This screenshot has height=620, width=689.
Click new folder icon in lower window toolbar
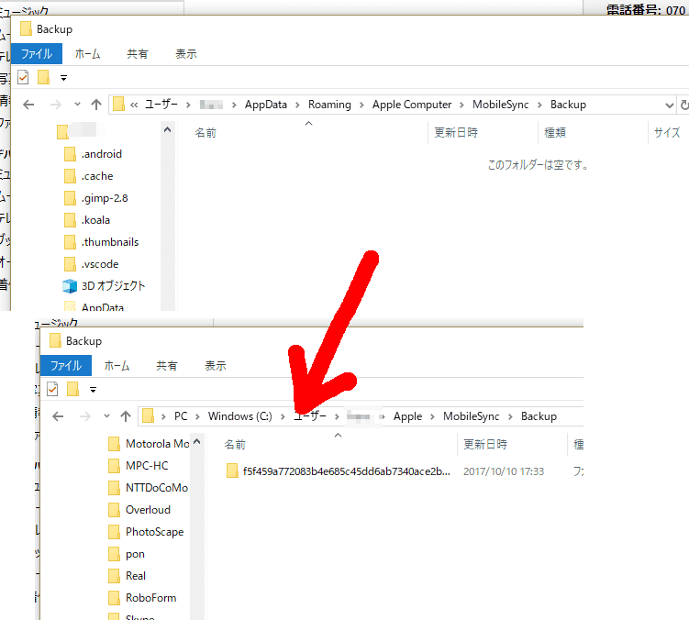pos(73,389)
